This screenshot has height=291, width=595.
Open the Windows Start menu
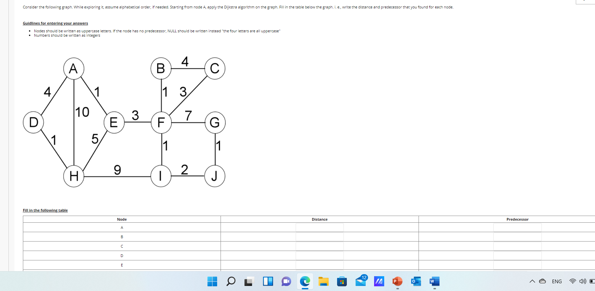[x=212, y=281]
